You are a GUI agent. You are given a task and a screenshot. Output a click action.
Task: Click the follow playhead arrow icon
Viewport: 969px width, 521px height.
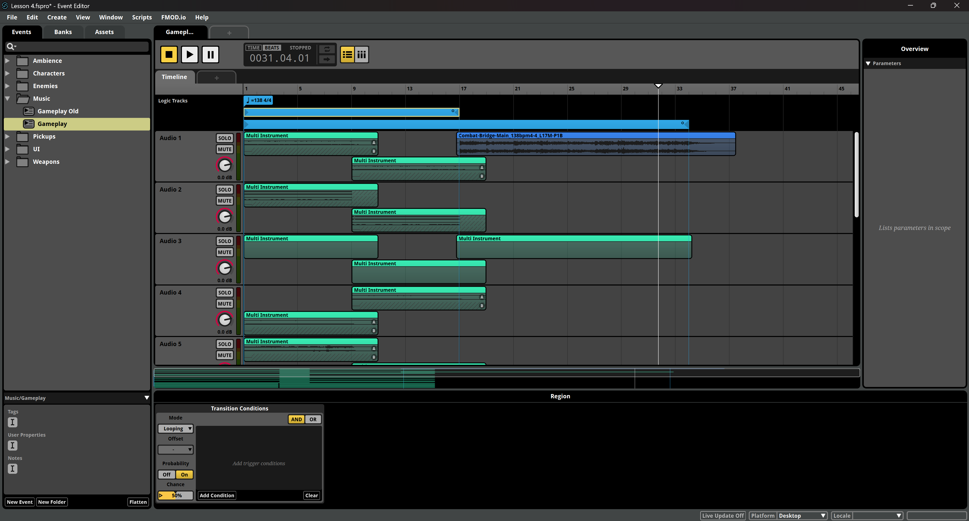click(x=327, y=59)
